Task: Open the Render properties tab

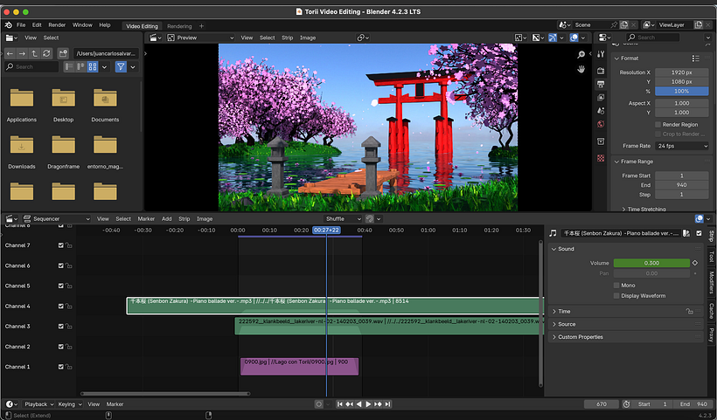Action: [x=601, y=71]
